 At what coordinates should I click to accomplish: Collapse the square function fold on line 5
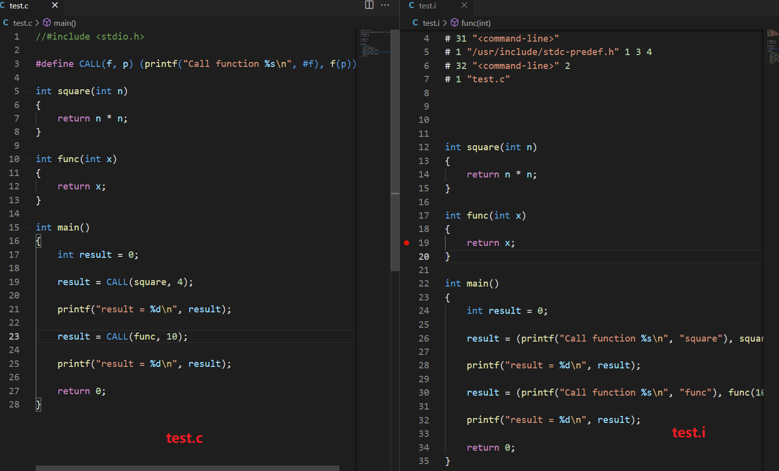point(29,91)
